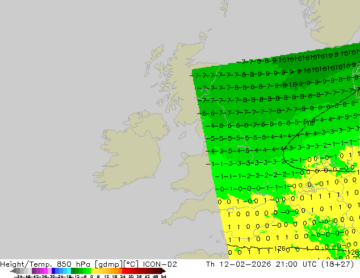Click the legend scale value '12'
Viewport: 360px width, 278px height.
click(x=106, y=276)
